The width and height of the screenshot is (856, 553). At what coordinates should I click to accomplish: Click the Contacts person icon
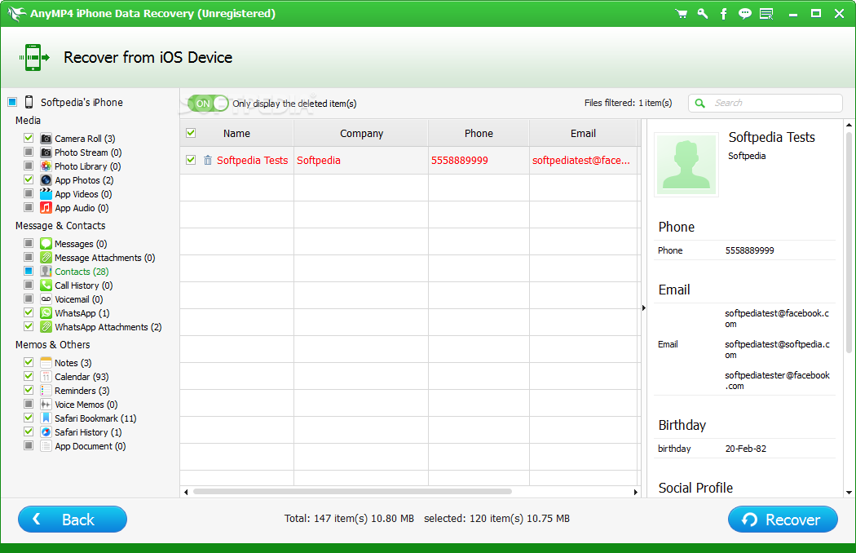(46, 271)
